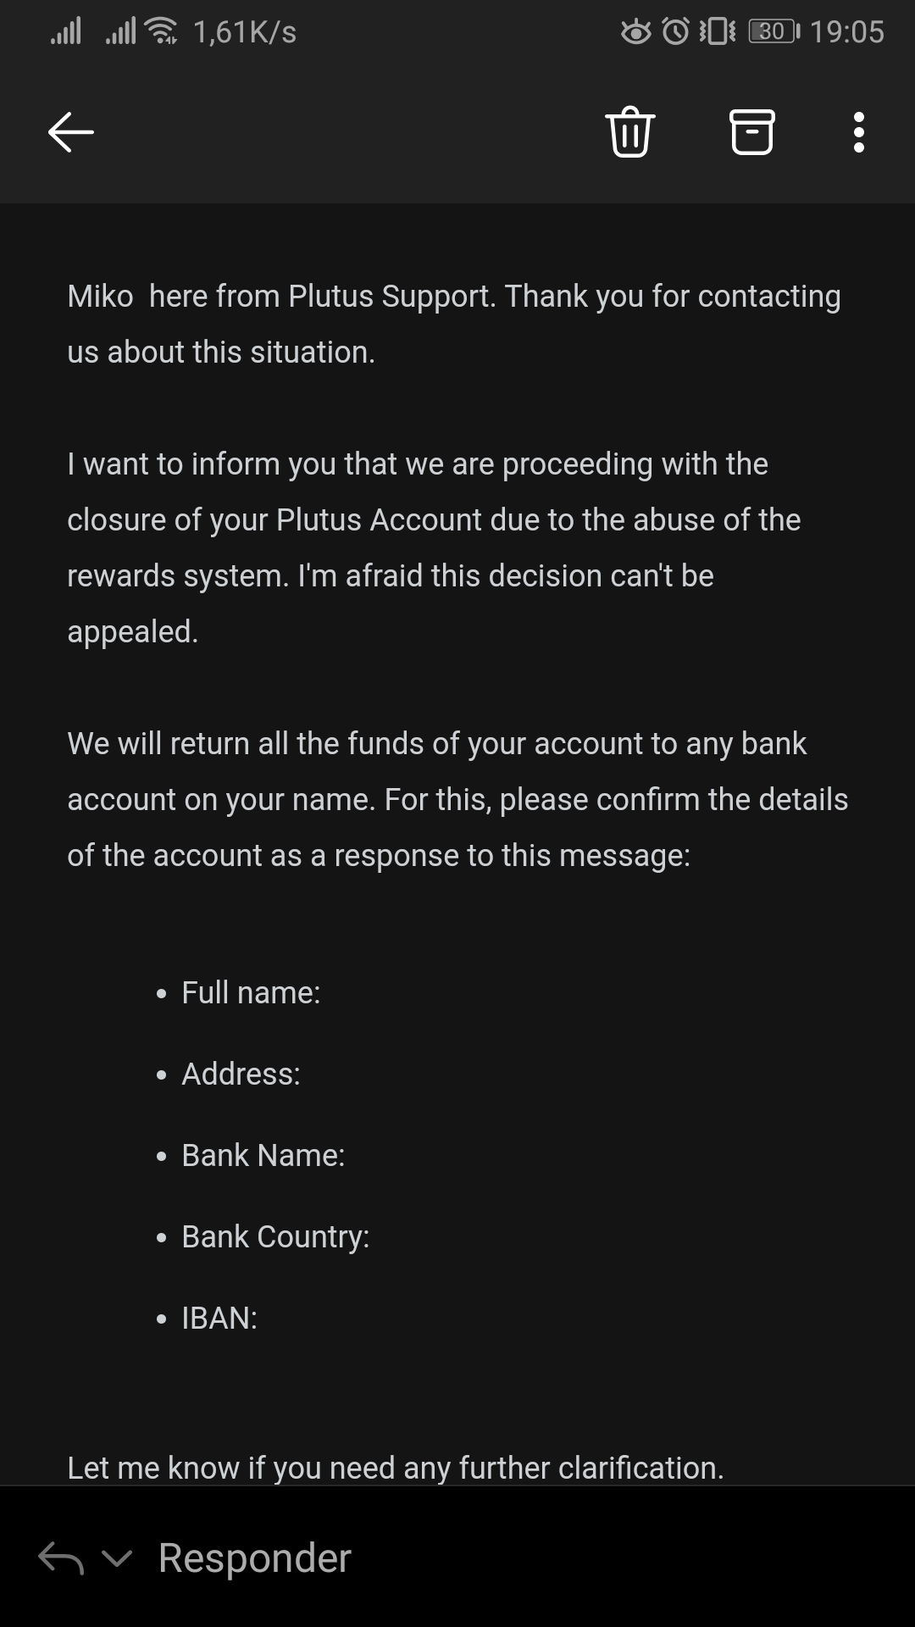Archive the email using box icon
Viewport: 915px width, 1627px height.
752,133
